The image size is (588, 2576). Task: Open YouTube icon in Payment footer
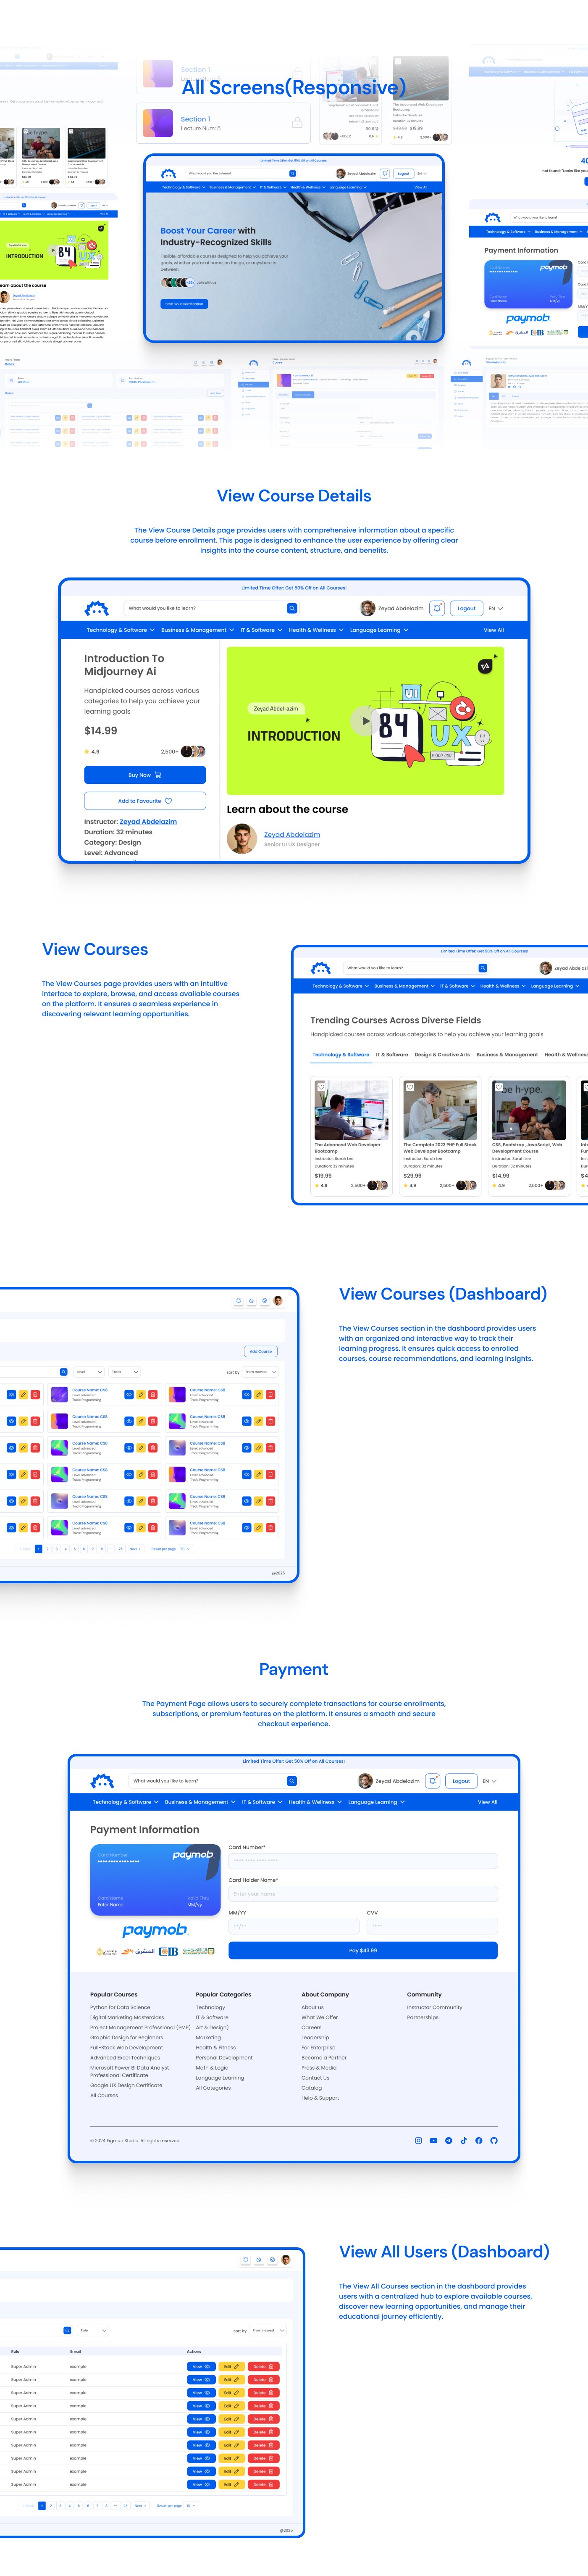433,2141
